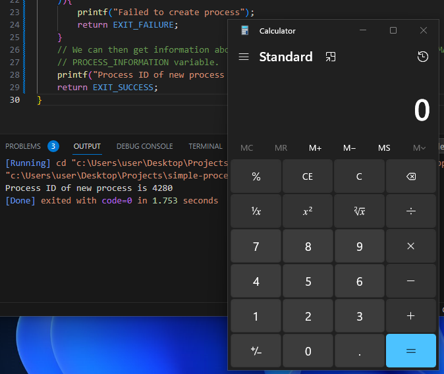444x374 pixels.
Task: Click line number 30 in editor gutter
Action: tap(14, 99)
